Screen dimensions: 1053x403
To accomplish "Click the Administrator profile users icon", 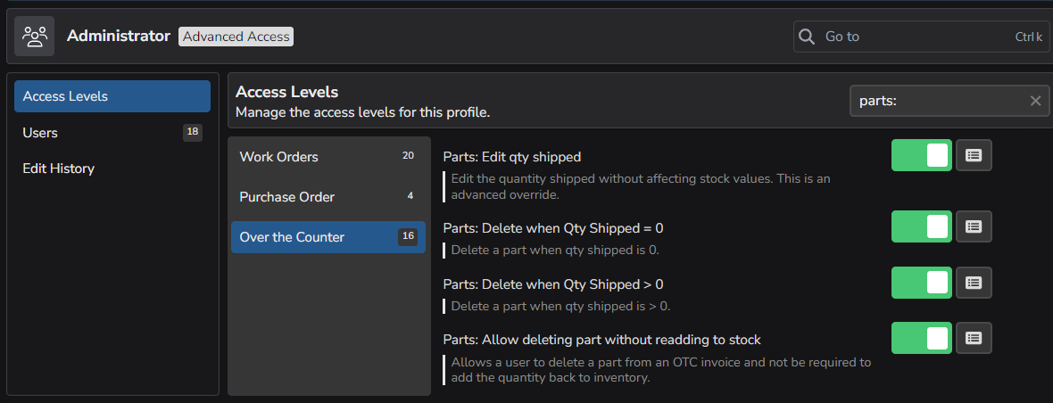I will 34,37.
